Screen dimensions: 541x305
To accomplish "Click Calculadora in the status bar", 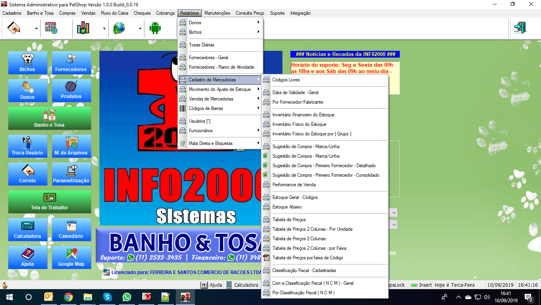I will coord(242,285).
